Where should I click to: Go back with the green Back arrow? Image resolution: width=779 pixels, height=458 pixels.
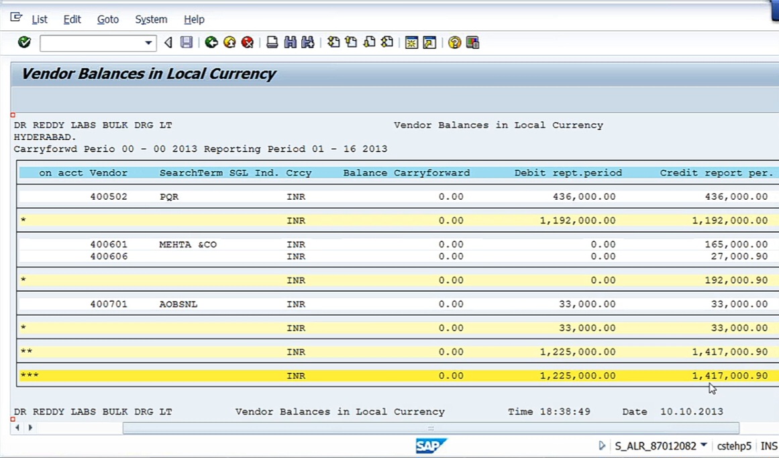pyautogui.click(x=211, y=43)
